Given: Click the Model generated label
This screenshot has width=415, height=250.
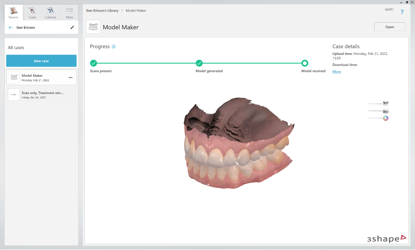Looking at the screenshot, I should click(x=209, y=71).
